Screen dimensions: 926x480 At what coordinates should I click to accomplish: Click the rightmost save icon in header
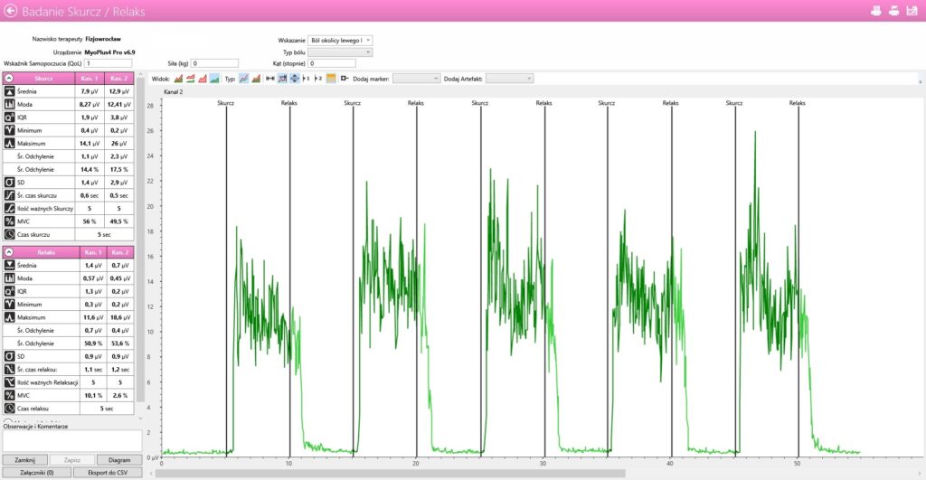pyautogui.click(x=912, y=12)
